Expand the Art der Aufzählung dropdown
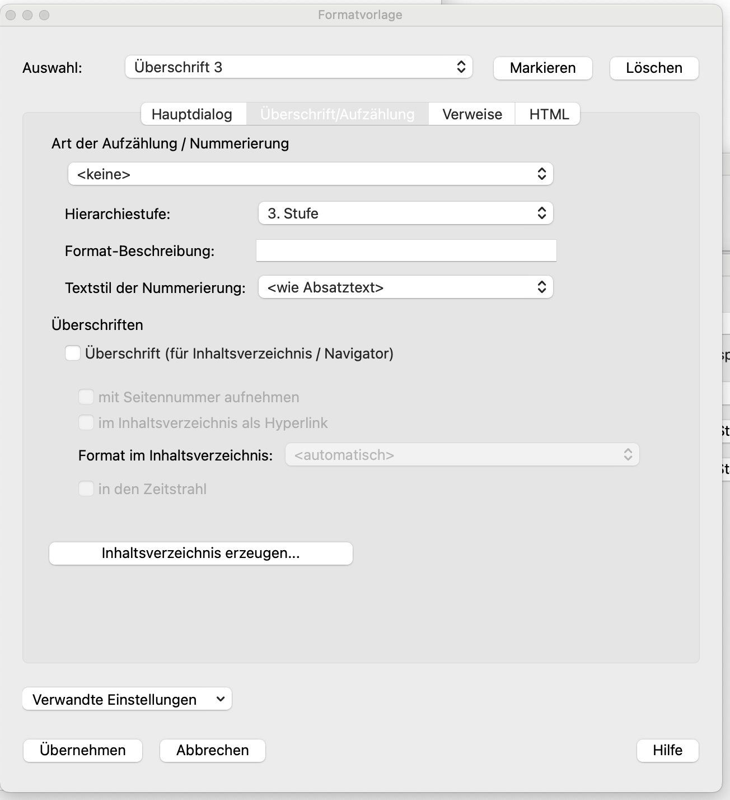The height and width of the screenshot is (800, 730). [x=310, y=174]
